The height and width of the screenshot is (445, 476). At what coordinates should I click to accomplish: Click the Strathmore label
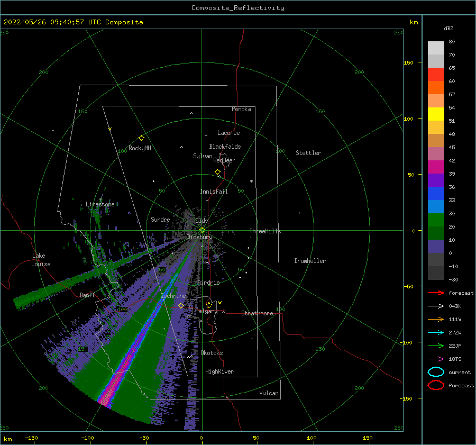click(257, 313)
